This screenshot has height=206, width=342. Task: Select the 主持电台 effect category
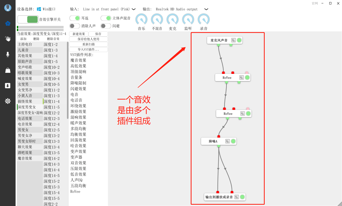click(30, 44)
